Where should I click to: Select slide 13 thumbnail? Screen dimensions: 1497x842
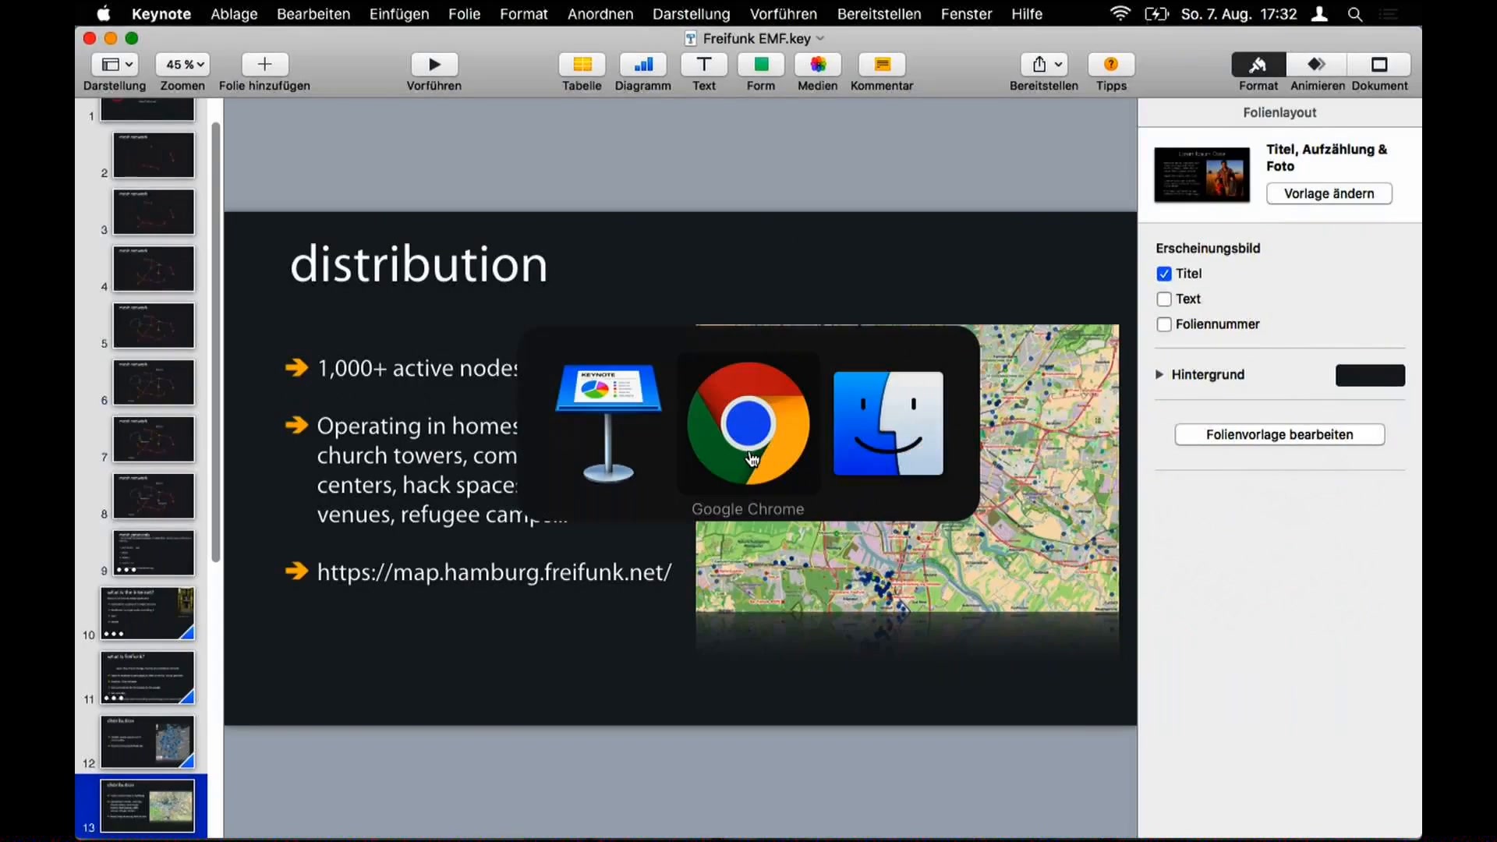tap(147, 805)
